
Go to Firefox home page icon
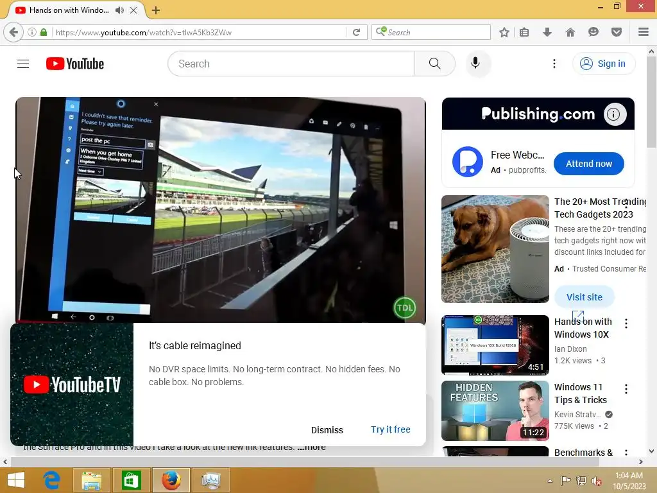570,32
